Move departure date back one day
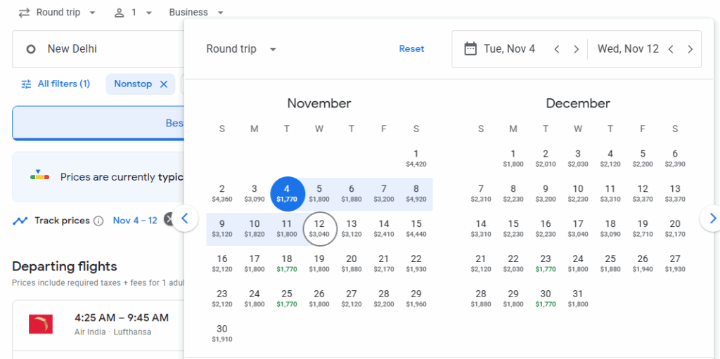 pyautogui.click(x=557, y=49)
